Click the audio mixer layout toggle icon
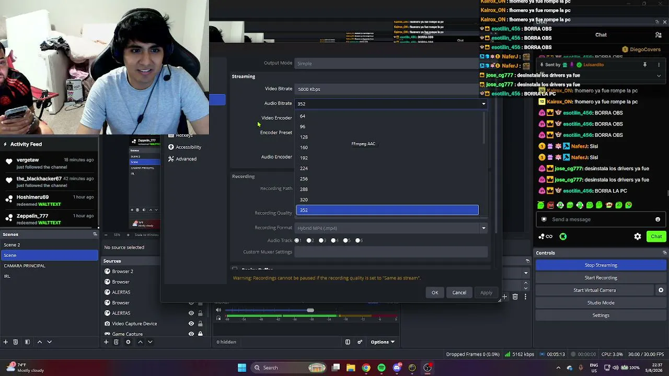This screenshot has width=669, height=376. [348, 342]
